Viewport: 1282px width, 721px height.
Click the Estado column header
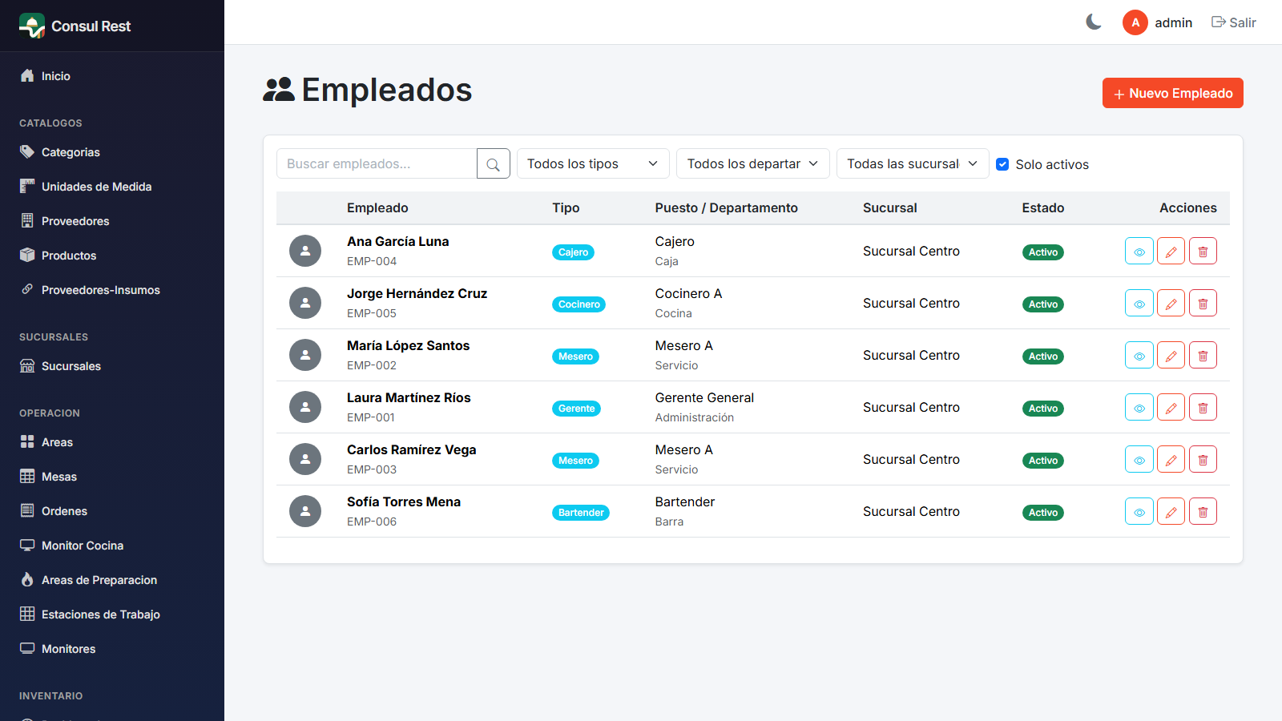pos(1043,207)
